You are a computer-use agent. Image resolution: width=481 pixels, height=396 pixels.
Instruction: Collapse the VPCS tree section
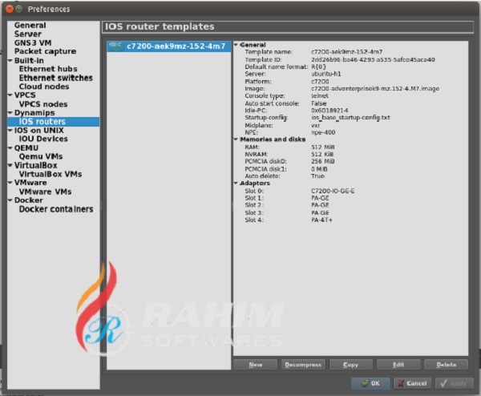[10, 95]
